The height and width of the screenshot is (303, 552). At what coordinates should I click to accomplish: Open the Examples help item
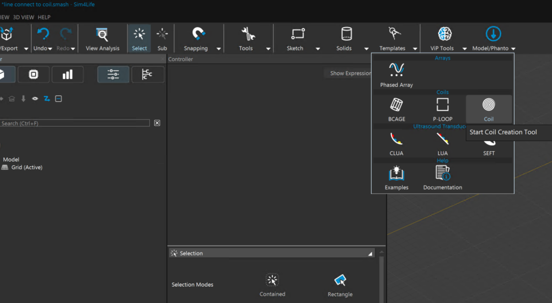[396, 178]
